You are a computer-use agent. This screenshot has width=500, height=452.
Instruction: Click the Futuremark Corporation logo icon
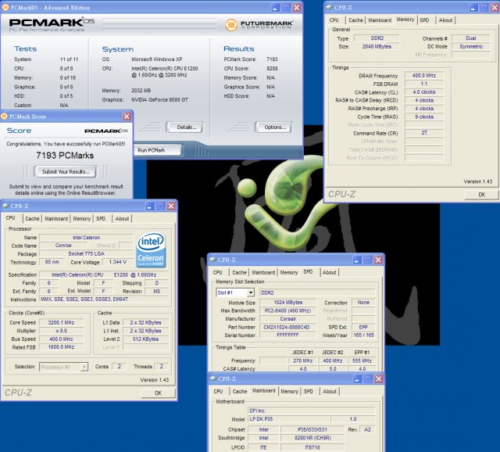231,25
